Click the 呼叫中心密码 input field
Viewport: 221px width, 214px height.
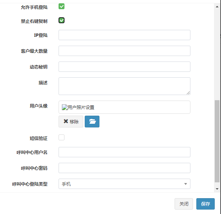[124, 168]
